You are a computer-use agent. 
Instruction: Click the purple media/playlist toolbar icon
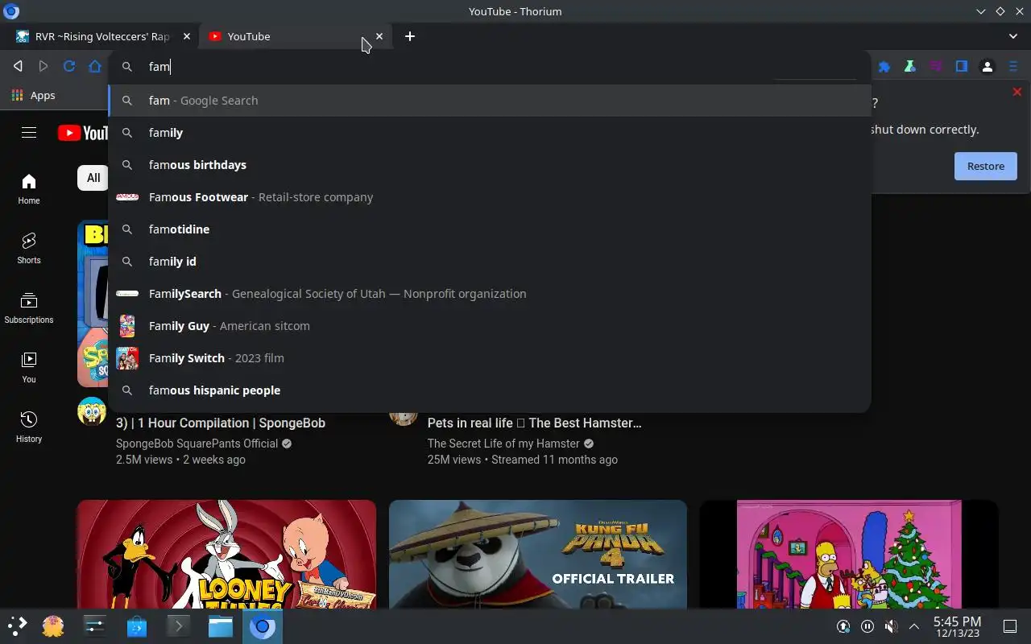point(936,67)
